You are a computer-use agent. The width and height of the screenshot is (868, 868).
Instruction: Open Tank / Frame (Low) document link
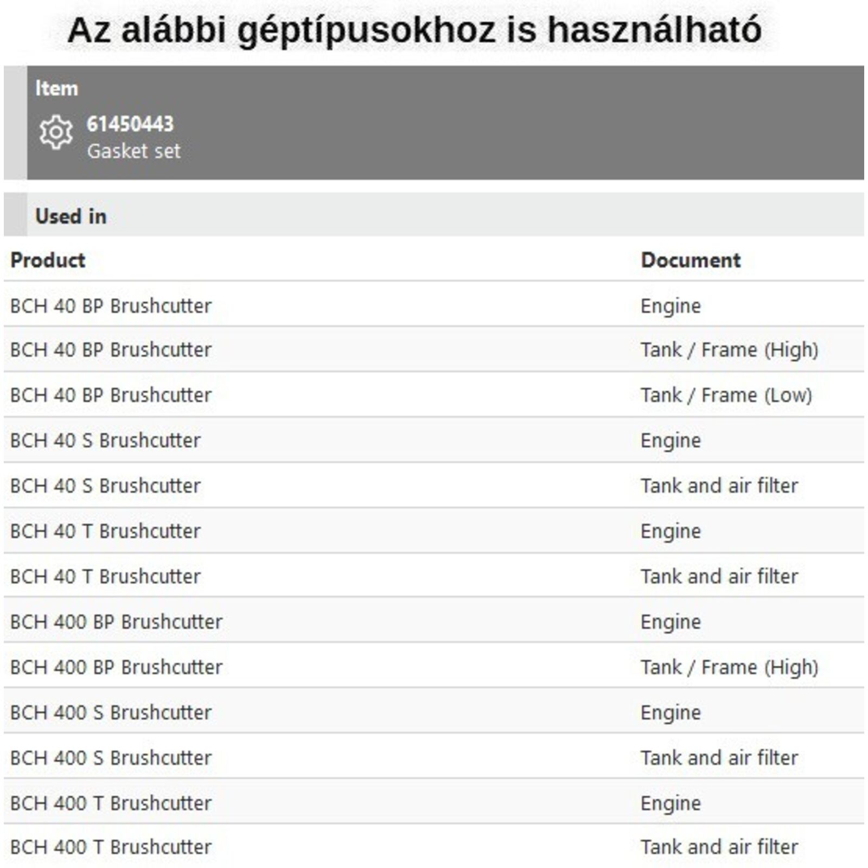[726, 395]
